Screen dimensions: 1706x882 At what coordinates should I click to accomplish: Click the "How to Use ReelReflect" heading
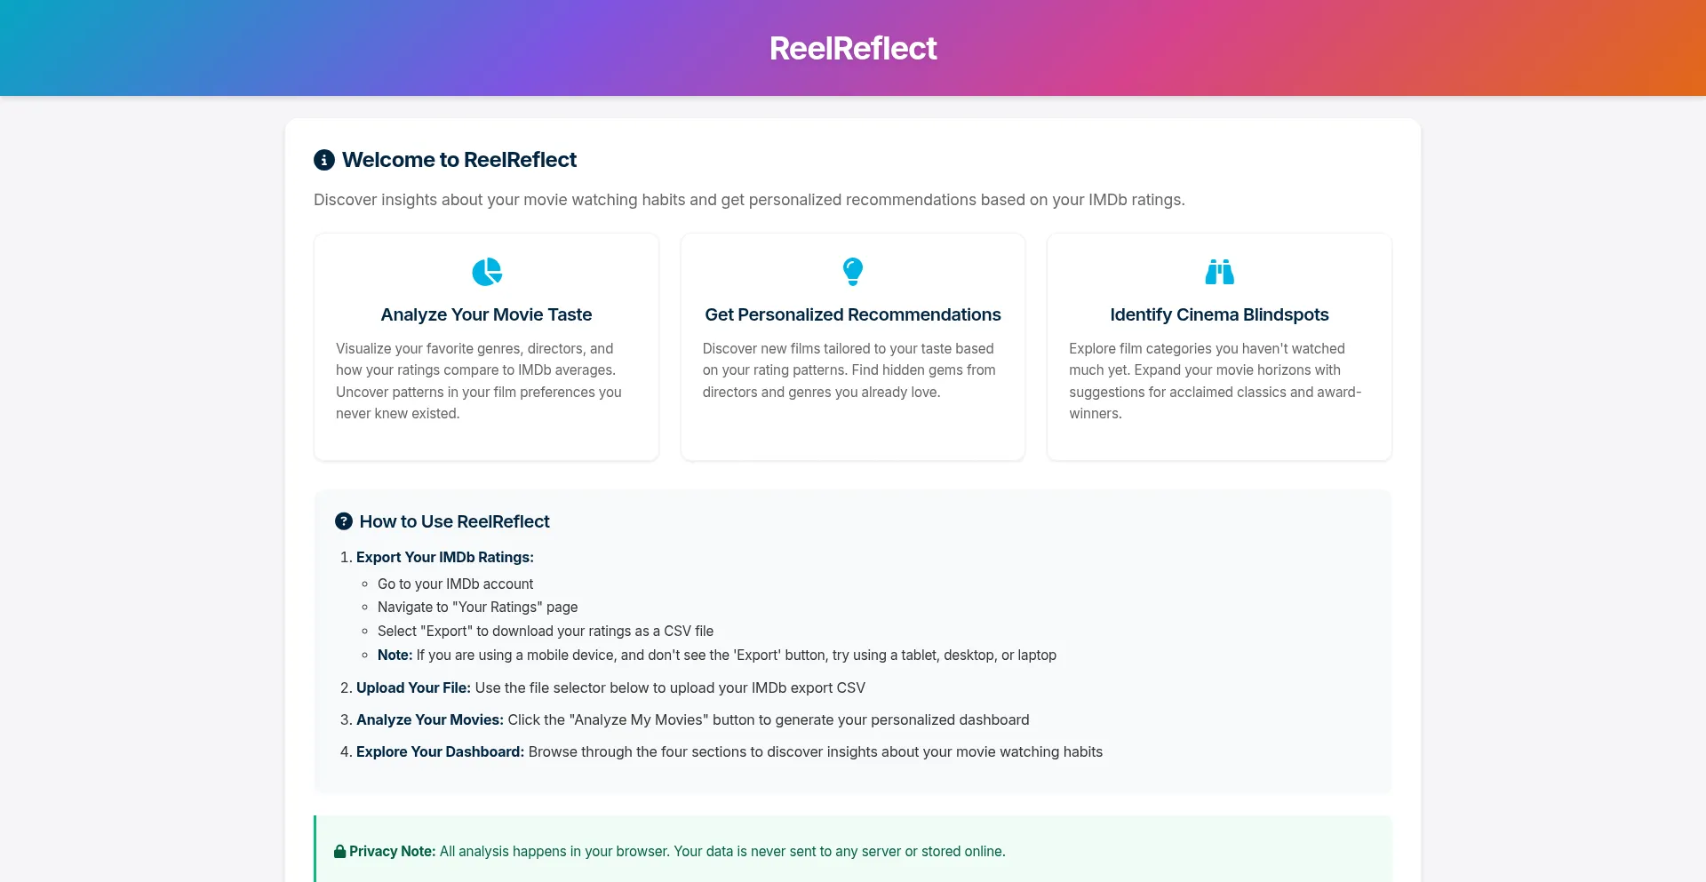[x=454, y=521]
